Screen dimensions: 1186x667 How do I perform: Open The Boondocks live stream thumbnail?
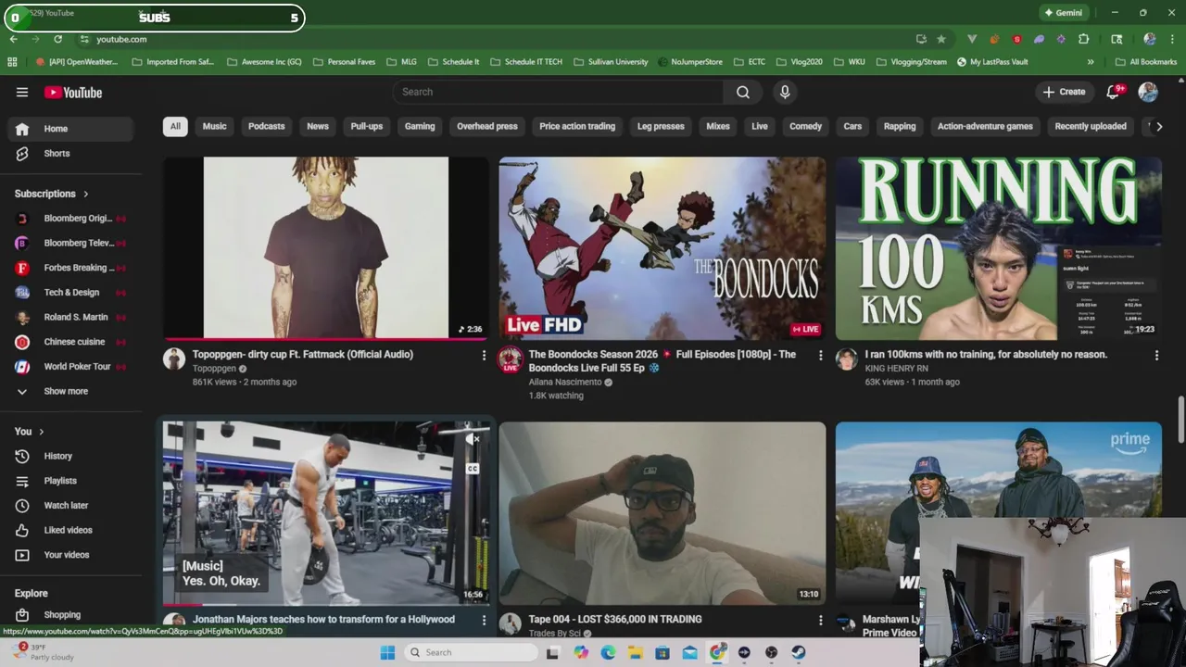[662, 248]
